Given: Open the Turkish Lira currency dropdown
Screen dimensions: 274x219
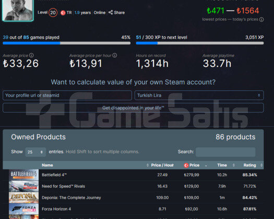Looking at the screenshot, I should click(199, 95).
